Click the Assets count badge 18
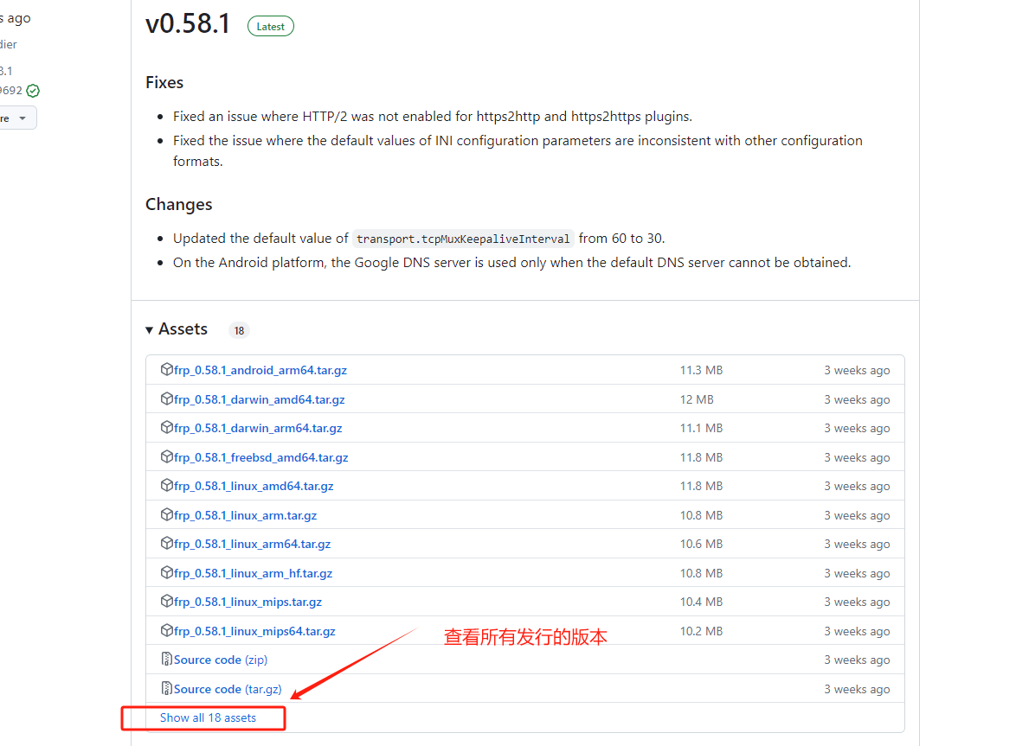 [x=239, y=330]
